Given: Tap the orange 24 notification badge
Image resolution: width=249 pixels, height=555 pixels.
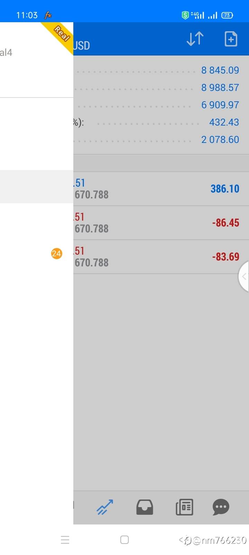Looking at the screenshot, I should [x=56, y=254].
